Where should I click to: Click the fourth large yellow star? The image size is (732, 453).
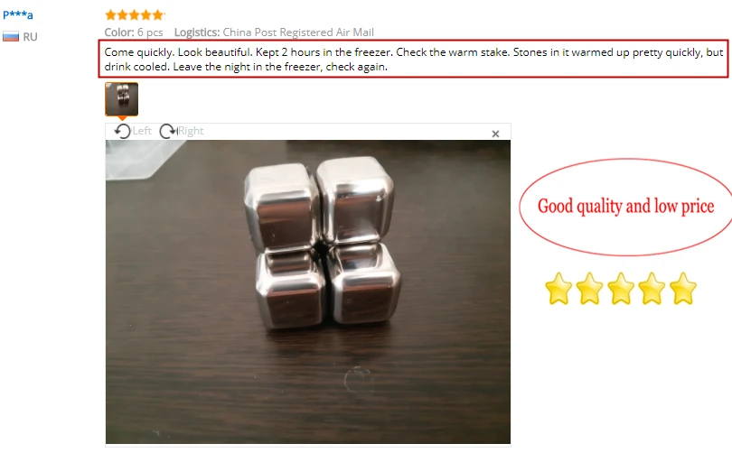(x=652, y=289)
